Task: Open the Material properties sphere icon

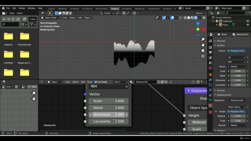Action: coord(210,105)
